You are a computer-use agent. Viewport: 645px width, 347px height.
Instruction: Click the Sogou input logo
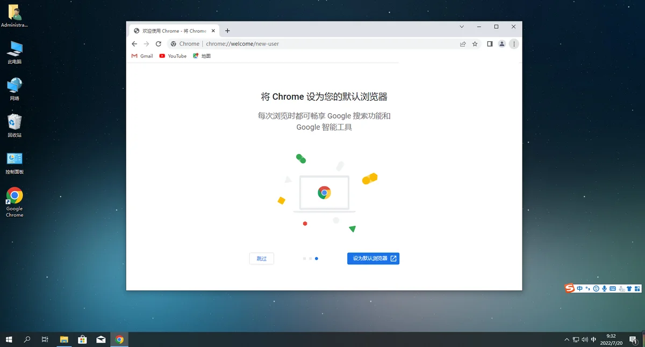click(570, 289)
